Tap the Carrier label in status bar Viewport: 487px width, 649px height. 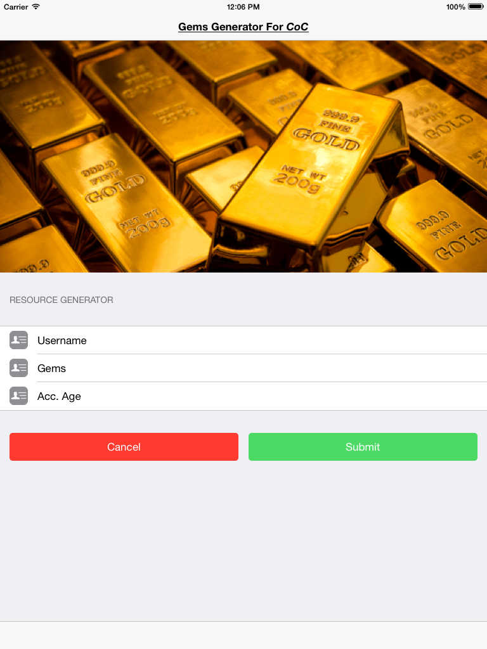coord(16,6)
